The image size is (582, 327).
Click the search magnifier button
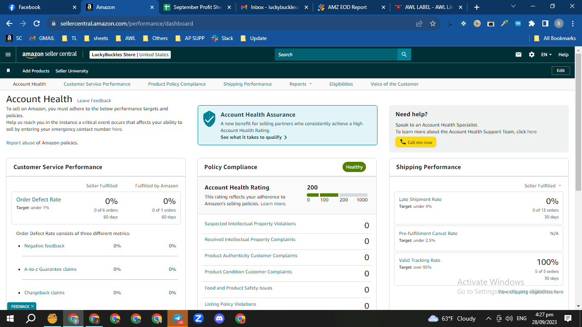(x=404, y=54)
